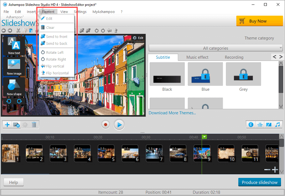
Task: Click the Send to back toolbar icon
Action: click(x=88, y=31)
